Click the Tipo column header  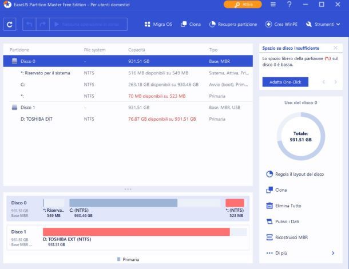click(x=213, y=50)
